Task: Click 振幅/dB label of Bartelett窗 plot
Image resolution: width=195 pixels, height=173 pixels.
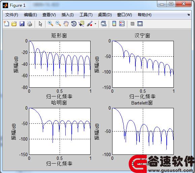Action: [97, 132]
